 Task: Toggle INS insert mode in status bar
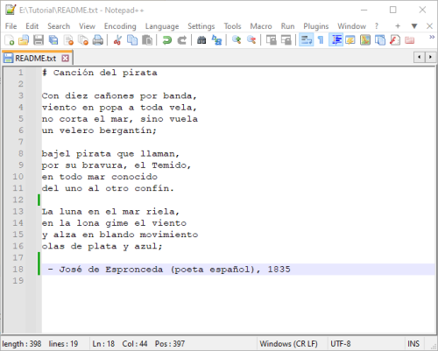point(413,344)
